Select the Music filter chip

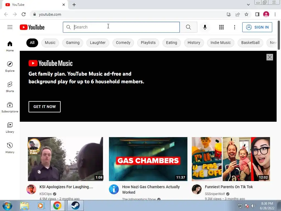(50, 43)
